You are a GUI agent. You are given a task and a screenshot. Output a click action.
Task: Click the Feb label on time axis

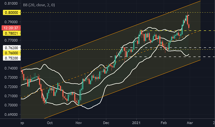tap(164, 123)
